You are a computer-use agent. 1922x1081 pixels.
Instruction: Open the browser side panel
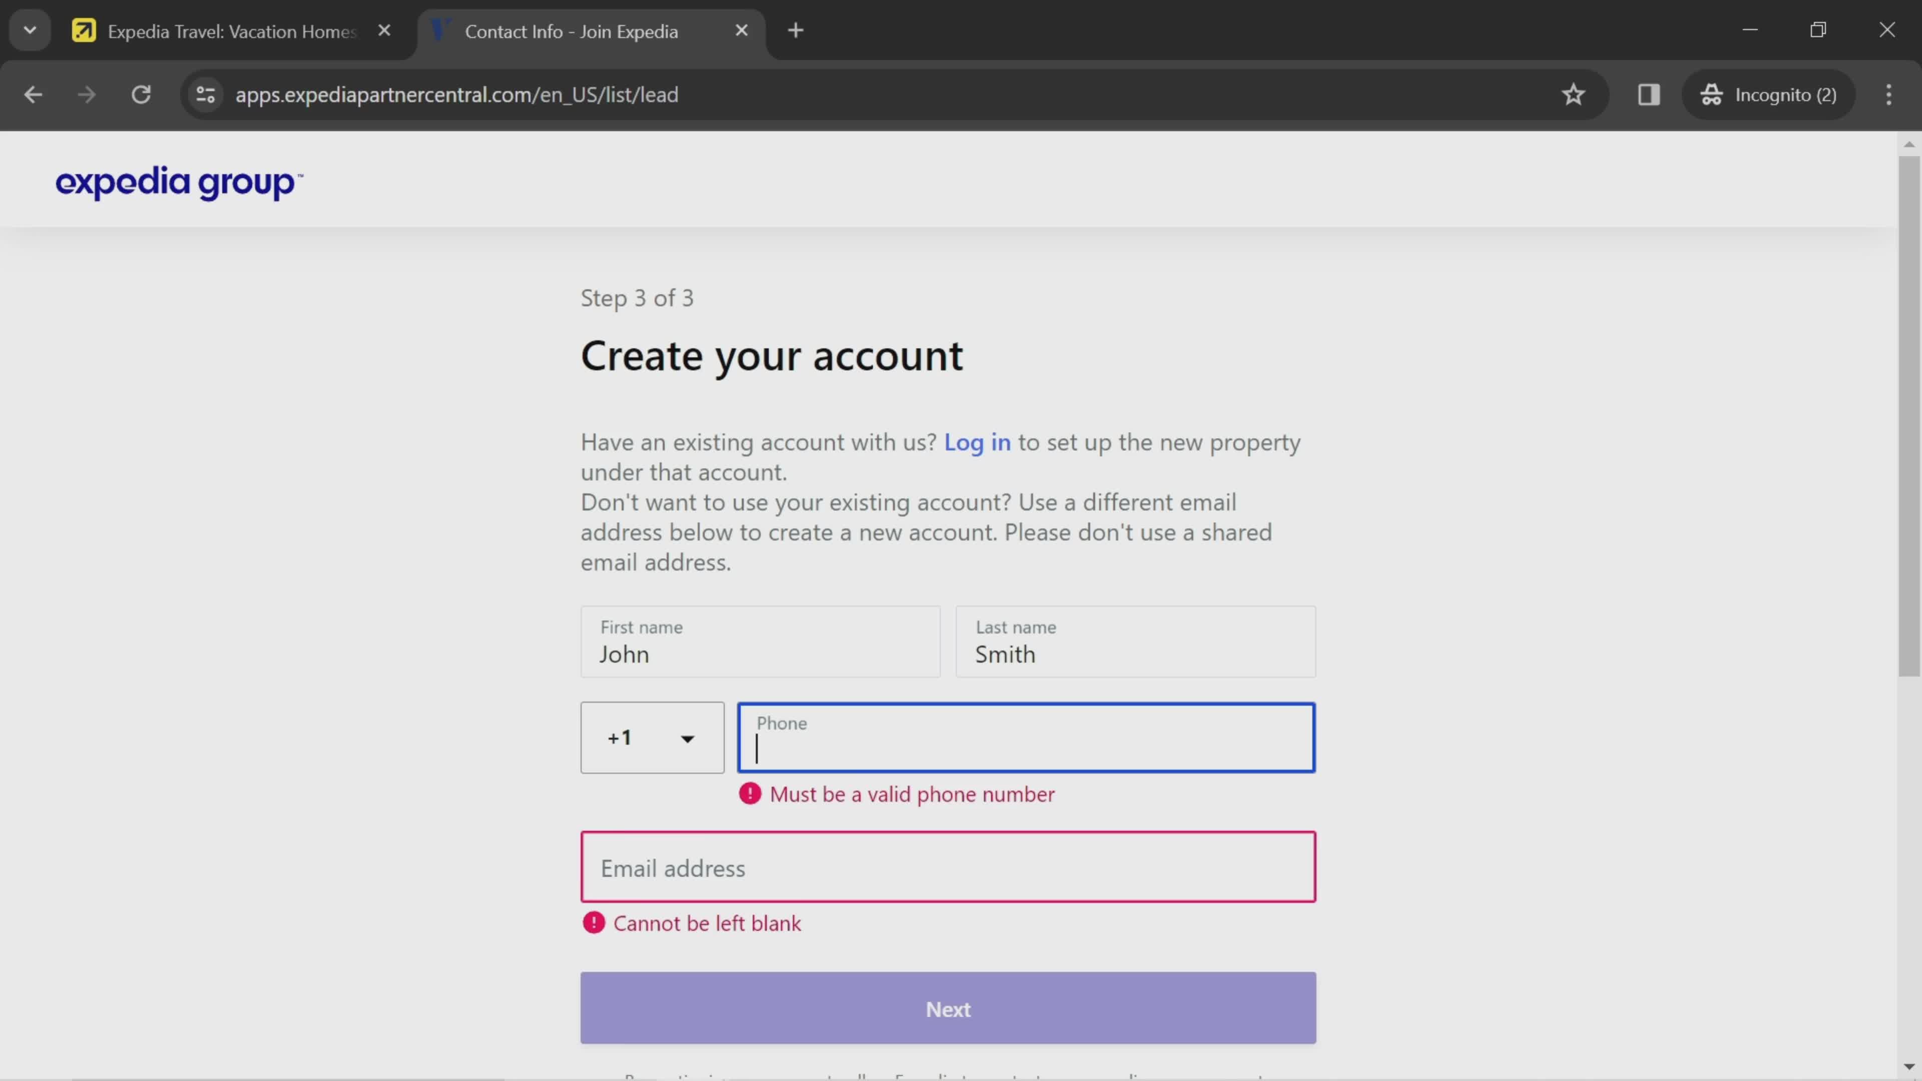(1648, 95)
